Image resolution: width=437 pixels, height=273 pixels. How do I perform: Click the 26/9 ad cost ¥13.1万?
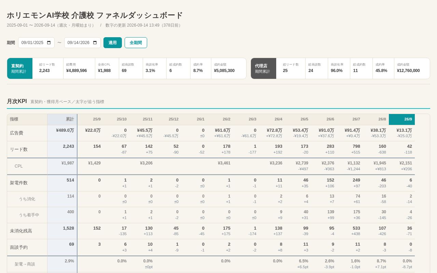(x=404, y=130)
